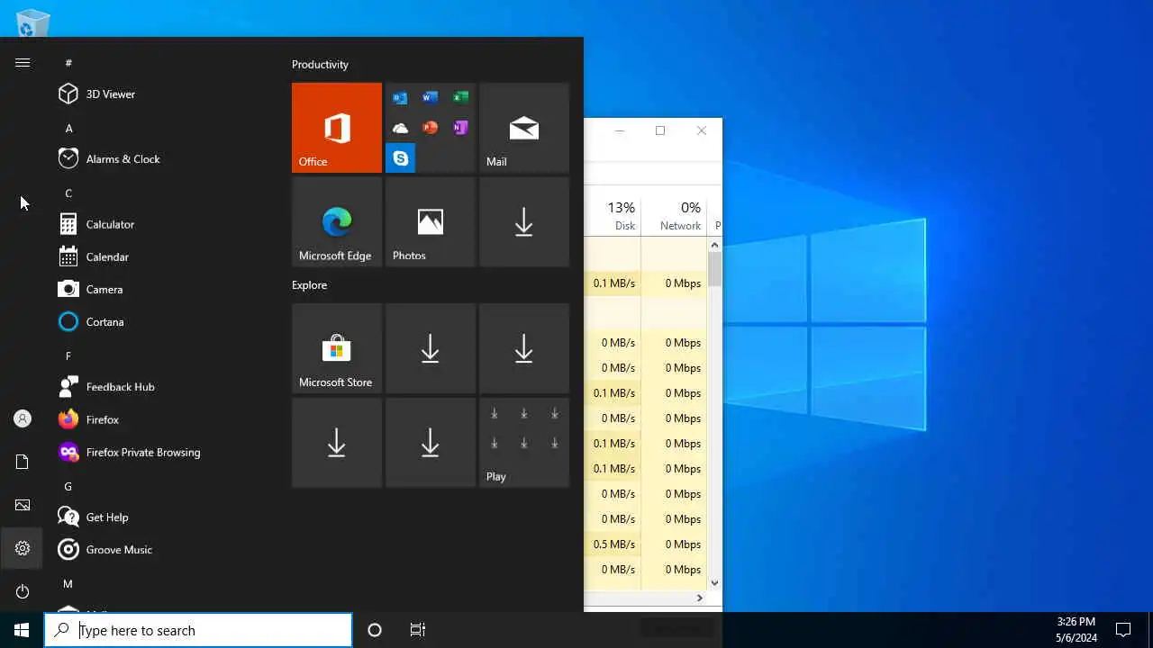Click the vertical scrollbar thumb in Task Manager

pos(714,269)
